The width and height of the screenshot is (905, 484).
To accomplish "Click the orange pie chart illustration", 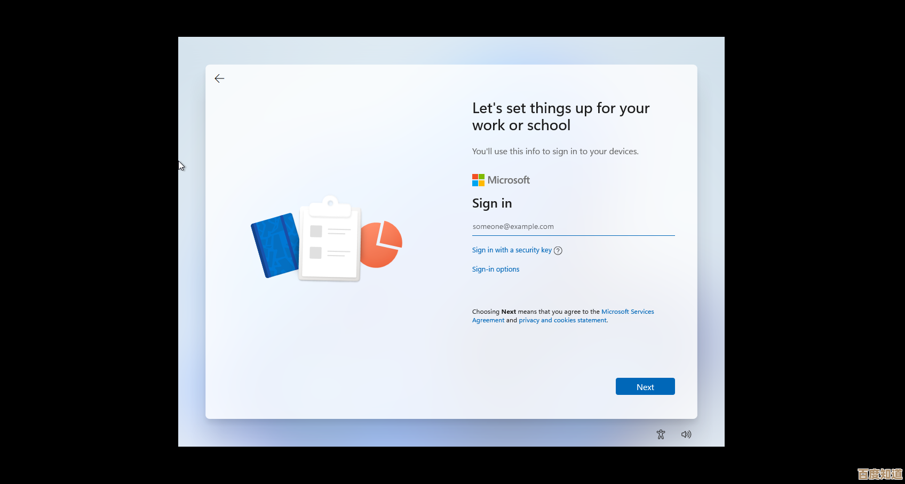I will click(381, 244).
